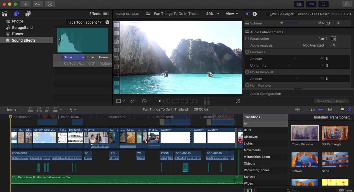354x192 pixels.
Task: Toggle timeline panel visibility icon
Action: pyautogui.click(x=311, y=4)
